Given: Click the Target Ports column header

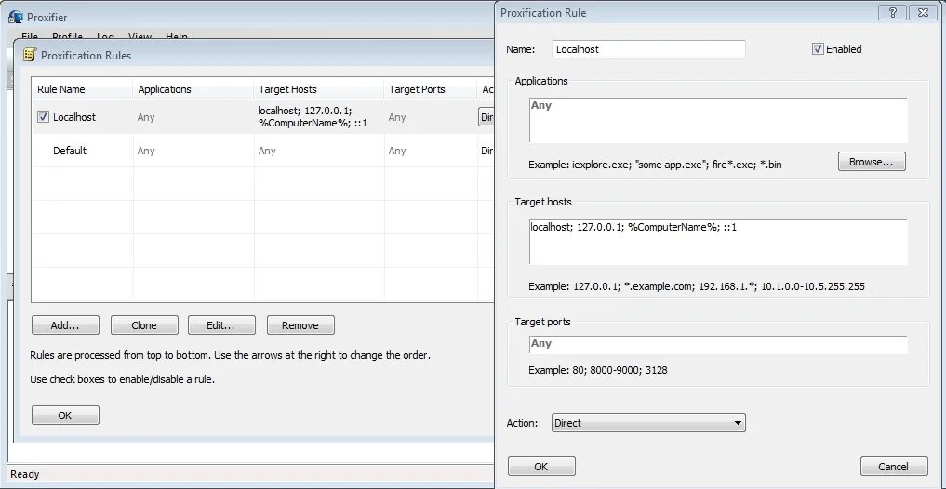Looking at the screenshot, I should tap(430, 89).
